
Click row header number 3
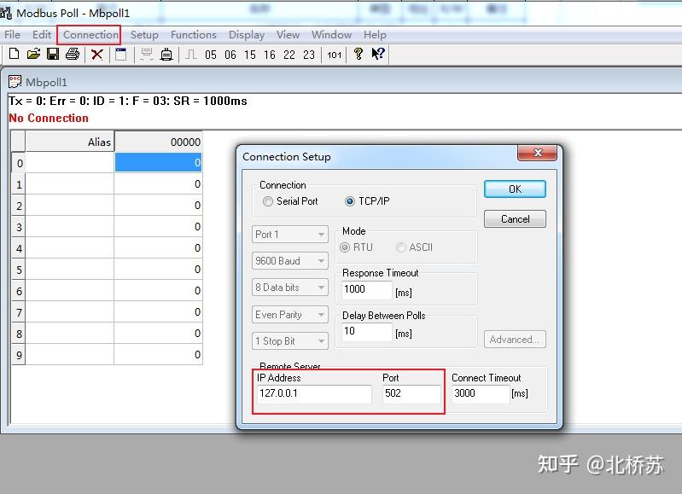18,227
